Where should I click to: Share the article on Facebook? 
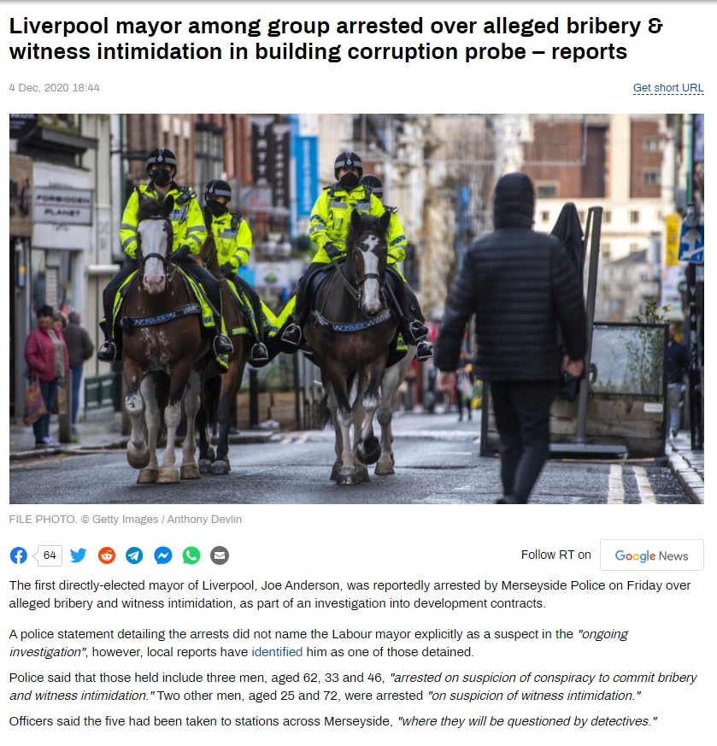tap(19, 555)
